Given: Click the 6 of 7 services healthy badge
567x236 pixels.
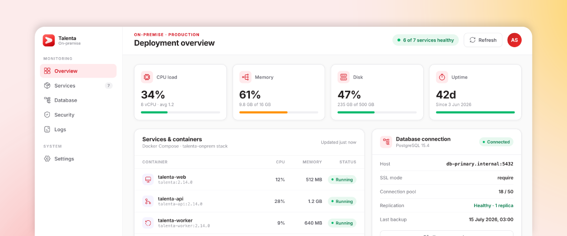Looking at the screenshot, I should (x=425, y=40).
